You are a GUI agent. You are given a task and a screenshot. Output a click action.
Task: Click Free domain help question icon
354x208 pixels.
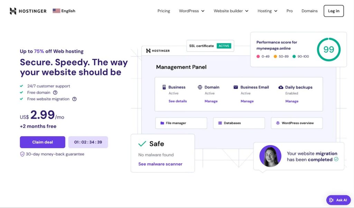[x=55, y=93]
